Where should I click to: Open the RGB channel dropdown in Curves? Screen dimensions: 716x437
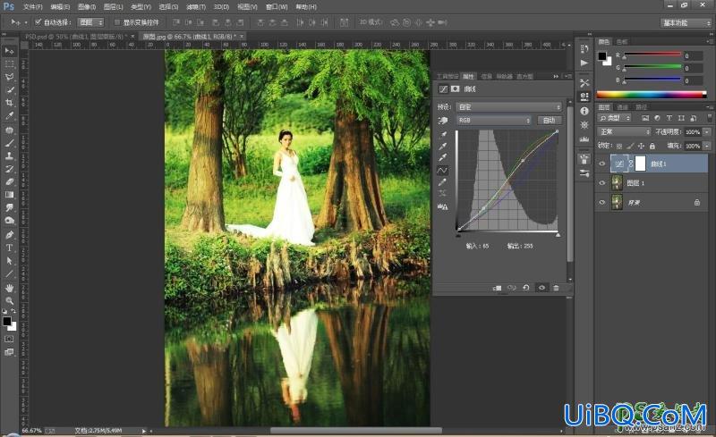click(494, 120)
